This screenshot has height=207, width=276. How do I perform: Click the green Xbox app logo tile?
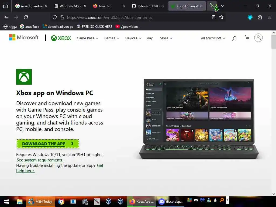click(x=24, y=77)
